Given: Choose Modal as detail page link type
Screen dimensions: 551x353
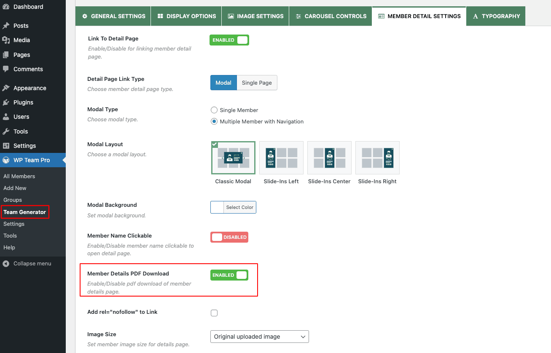Looking at the screenshot, I should click(223, 83).
